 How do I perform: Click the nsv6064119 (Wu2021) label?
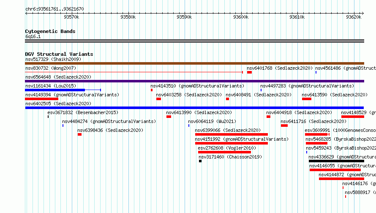[x=212, y=121]
